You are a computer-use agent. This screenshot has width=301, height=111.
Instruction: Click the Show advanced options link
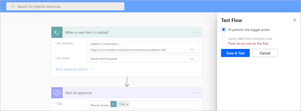point(72,69)
